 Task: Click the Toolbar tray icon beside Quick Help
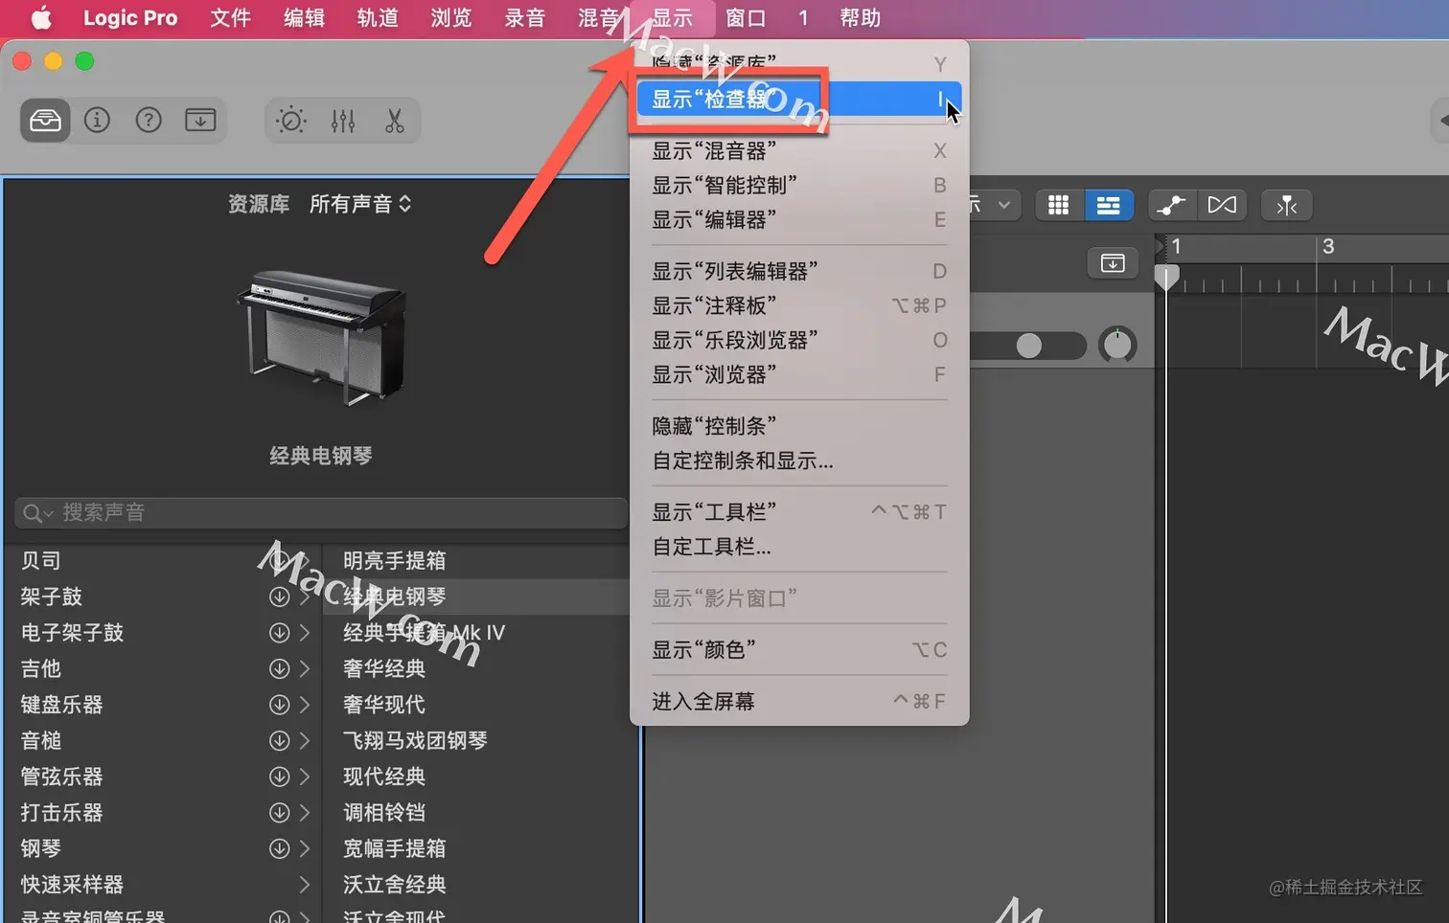pos(200,121)
